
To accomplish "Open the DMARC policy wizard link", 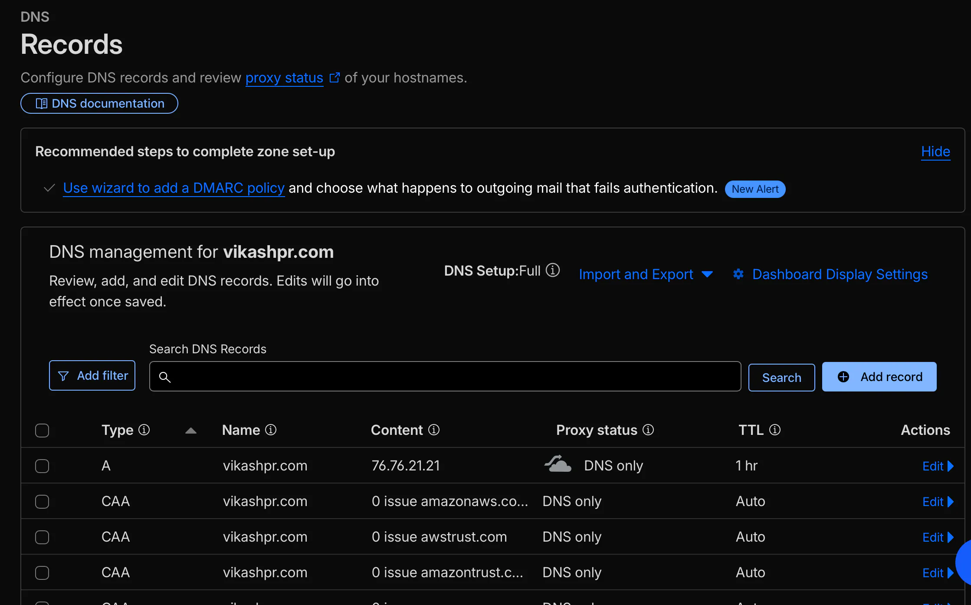I will [174, 188].
